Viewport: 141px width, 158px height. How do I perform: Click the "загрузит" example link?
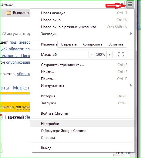[x=23, y=107]
